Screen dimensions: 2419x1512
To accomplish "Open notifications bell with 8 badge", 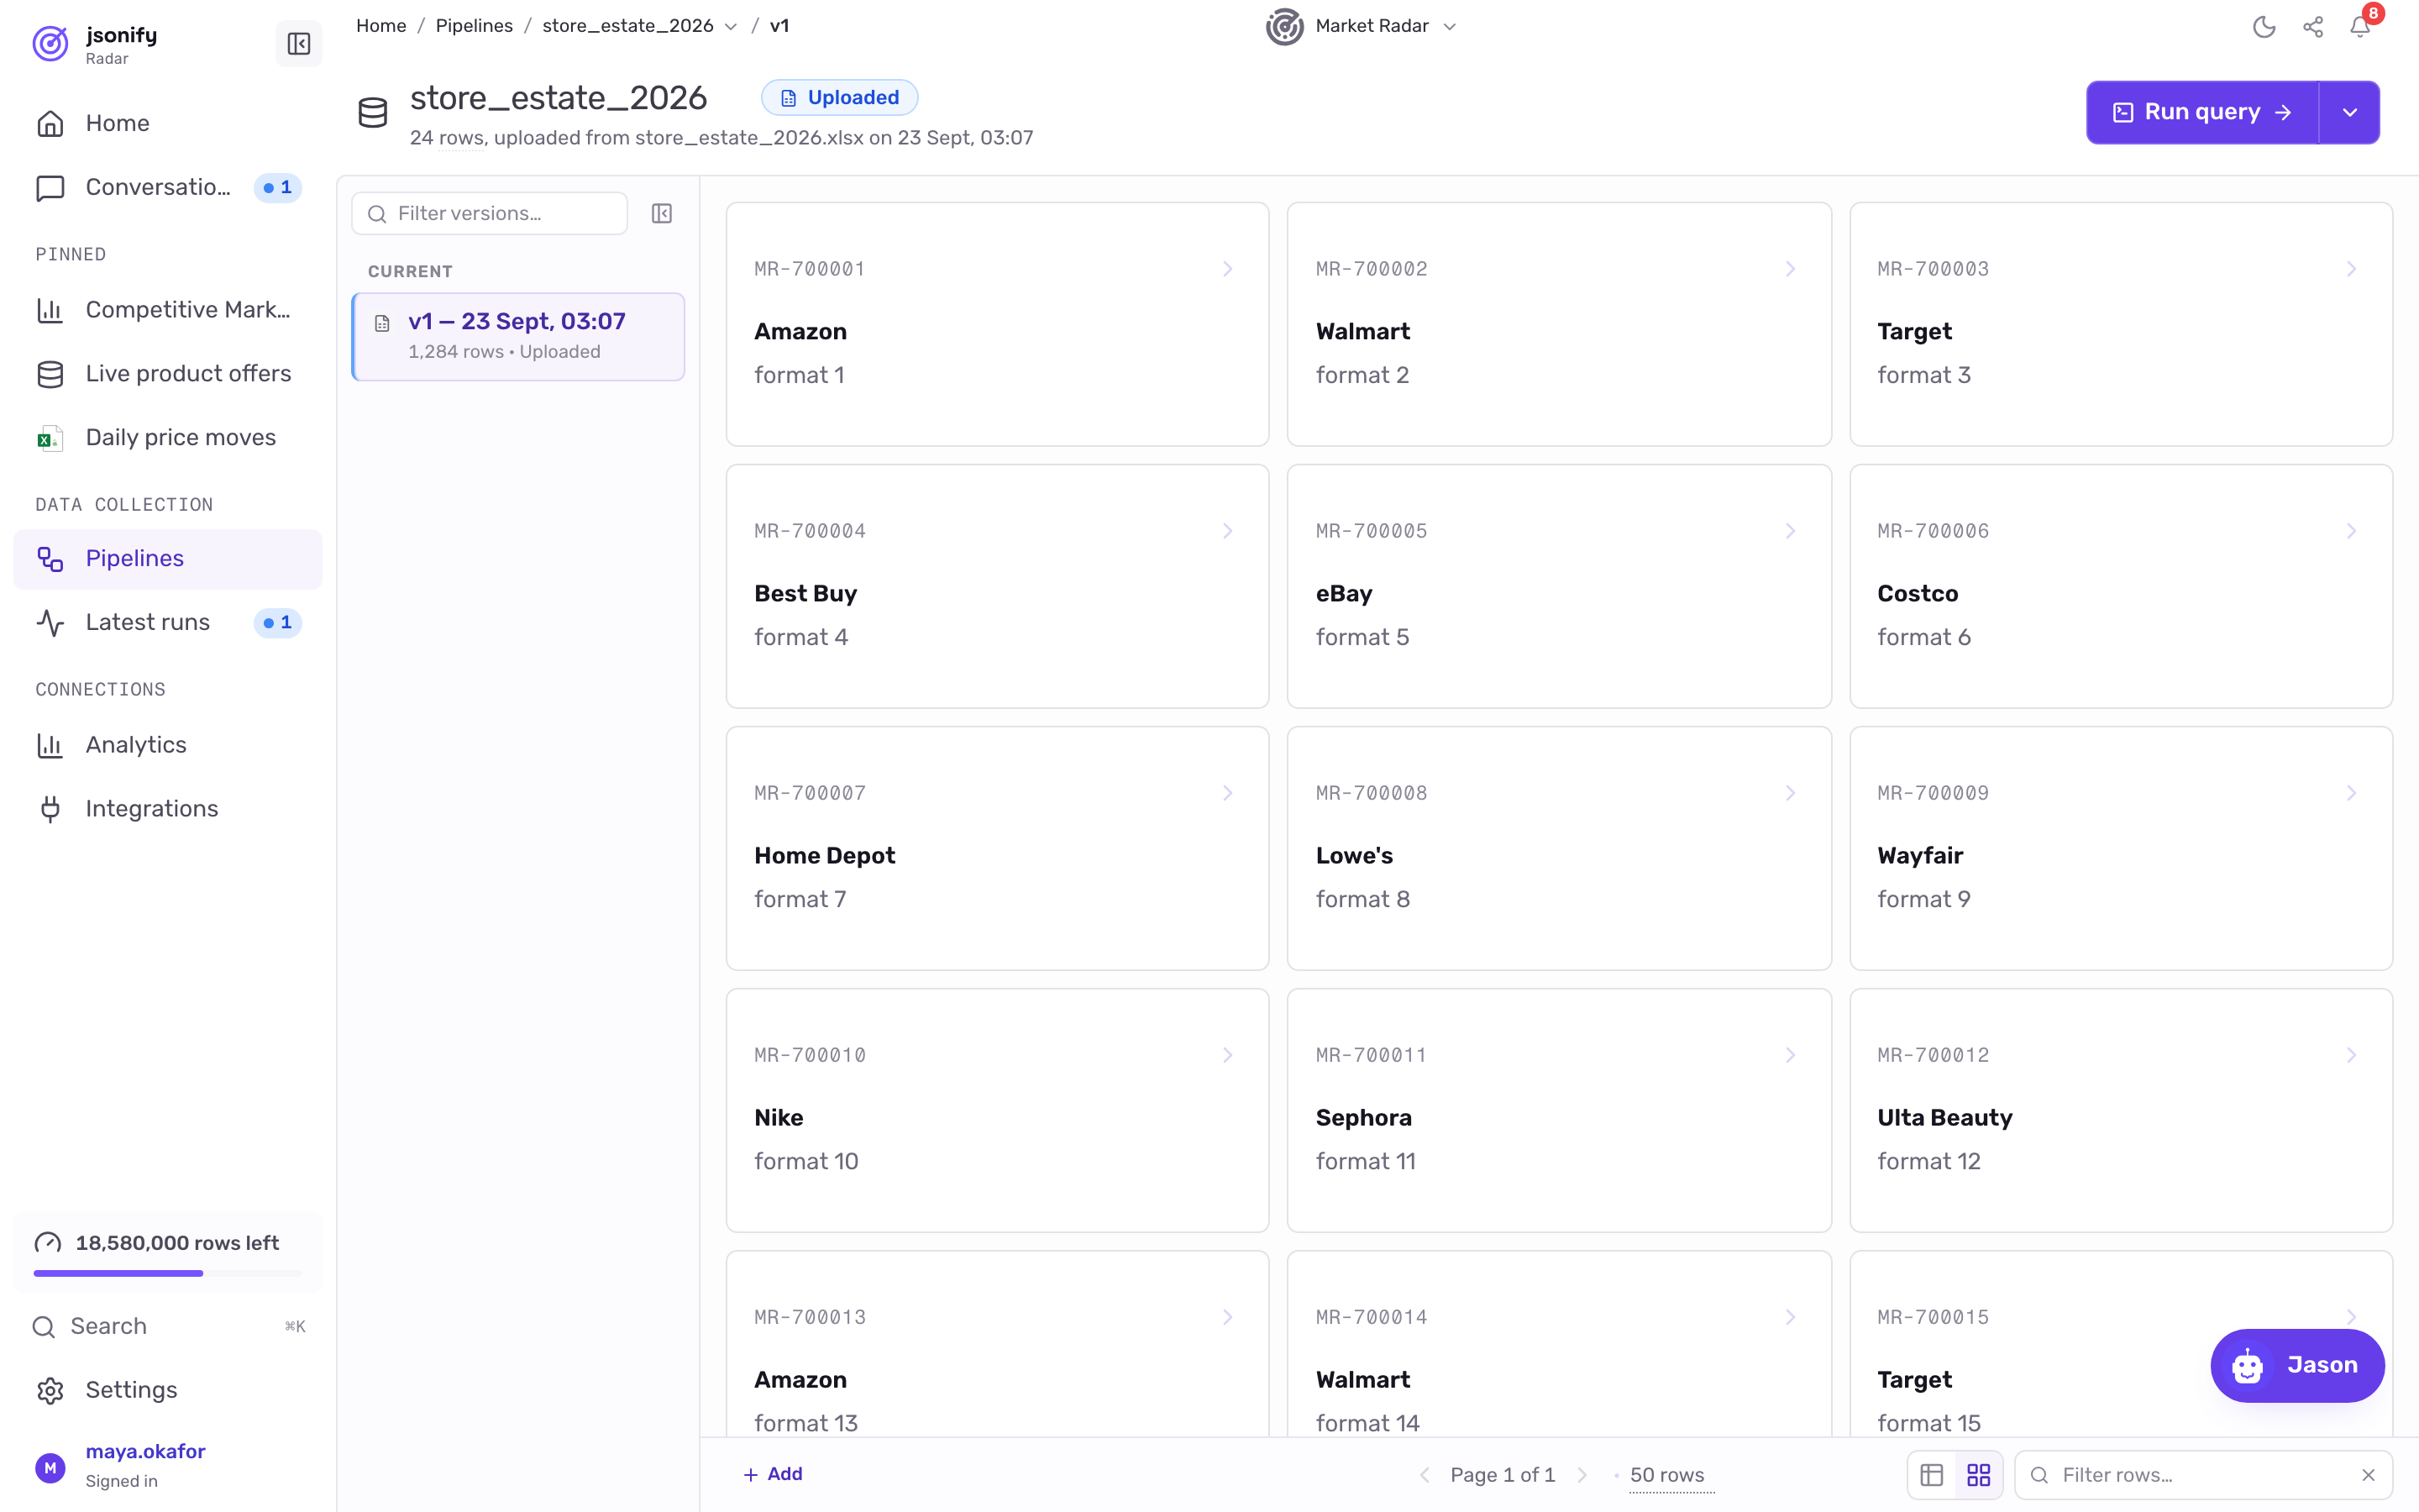I will click(2360, 27).
